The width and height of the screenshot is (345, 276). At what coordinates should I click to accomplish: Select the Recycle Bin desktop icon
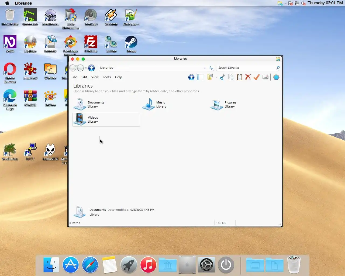(x=10, y=17)
